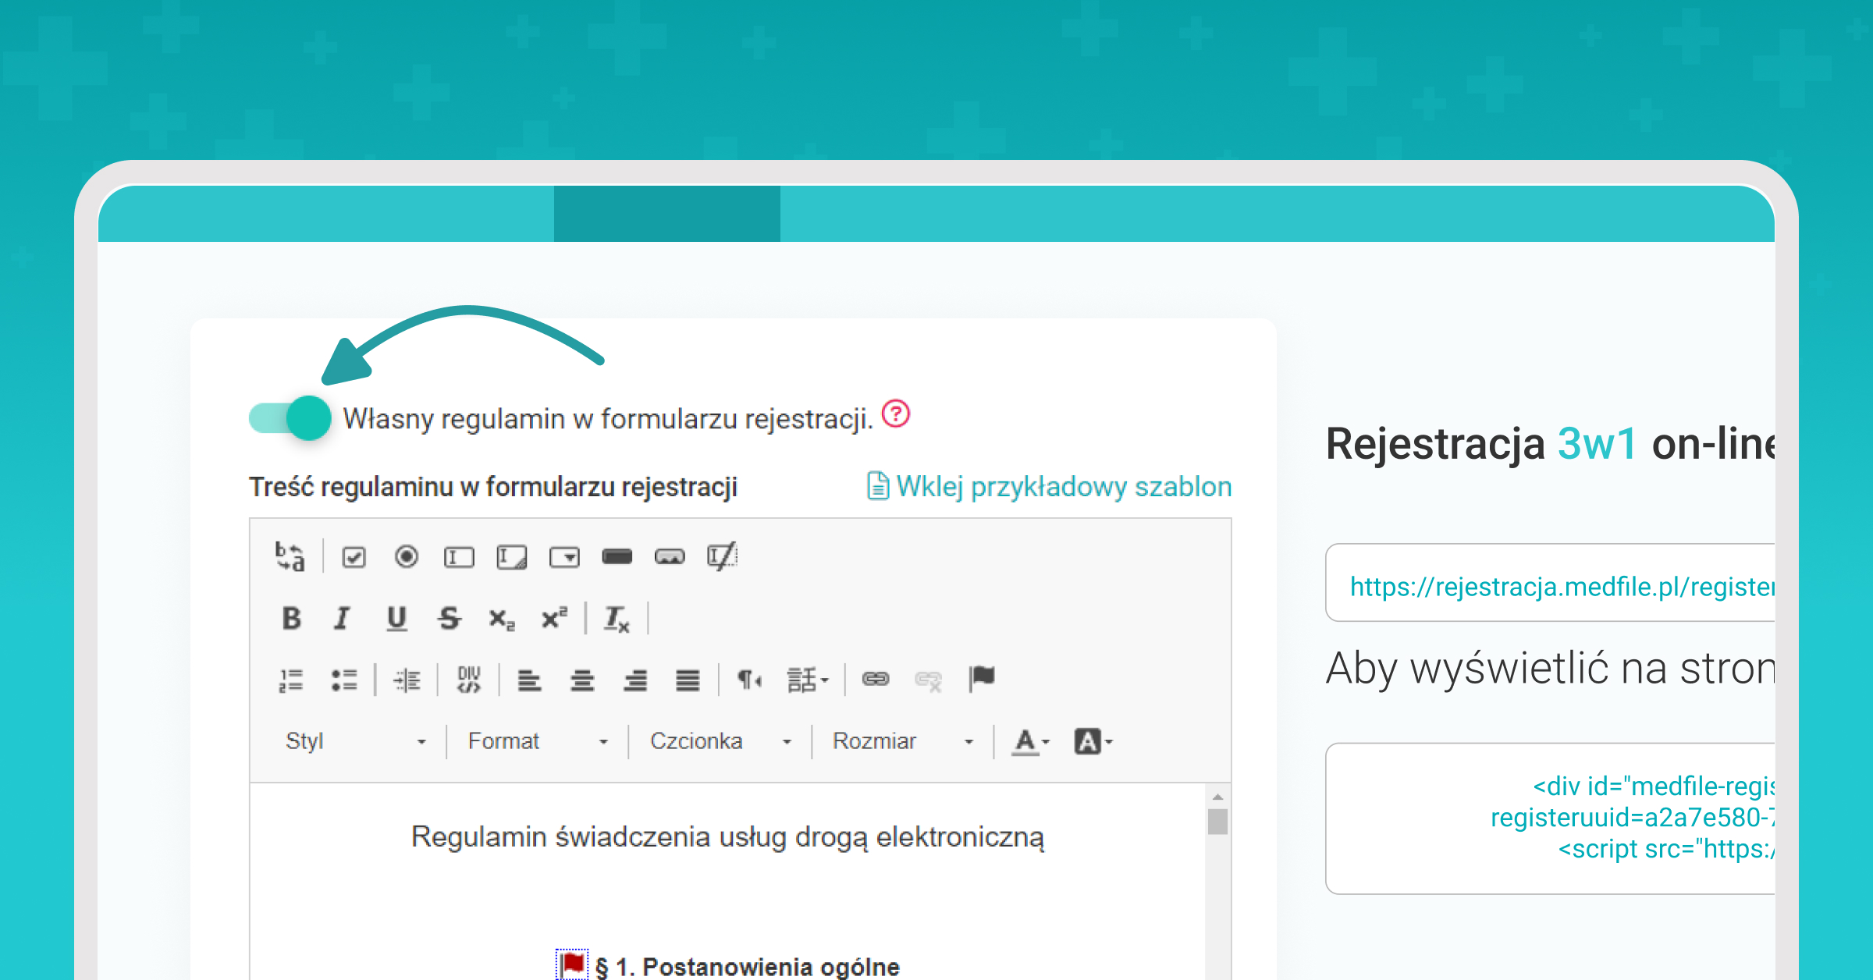This screenshot has height=980, width=1873.
Task: Insert a text field form element
Action: [459, 557]
